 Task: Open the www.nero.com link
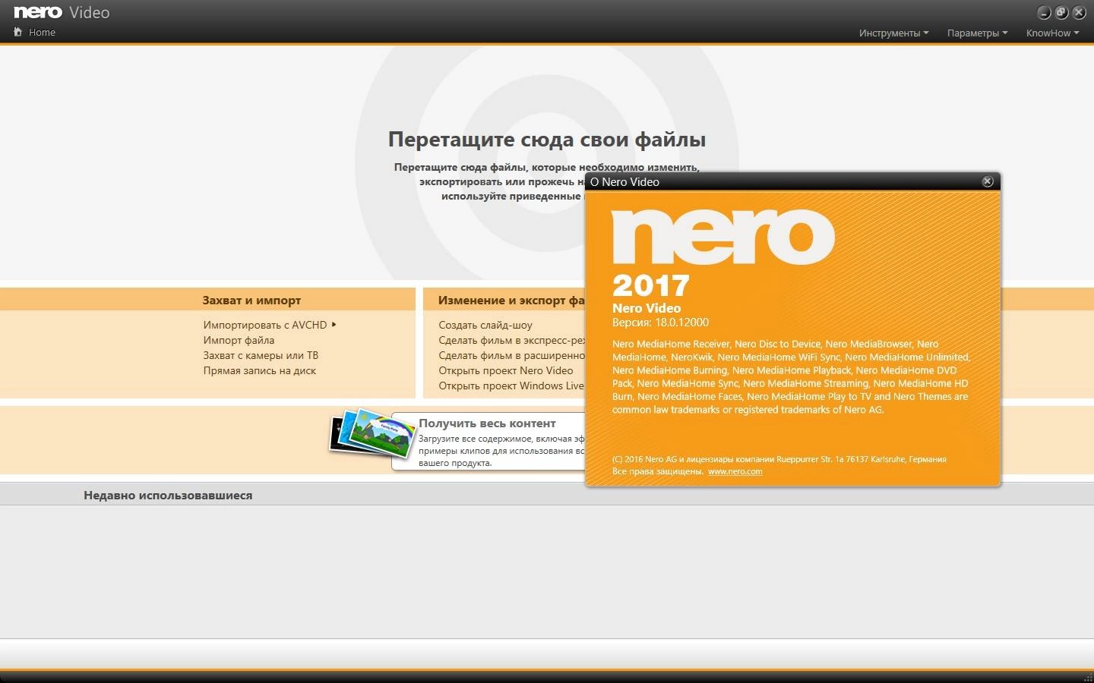[735, 471]
